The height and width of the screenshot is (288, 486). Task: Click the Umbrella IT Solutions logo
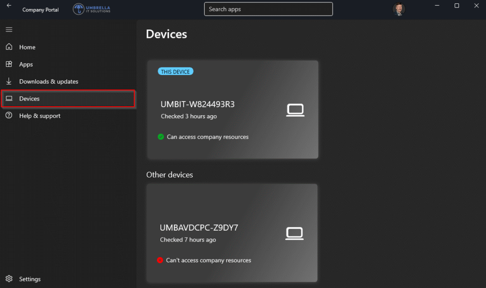click(92, 9)
